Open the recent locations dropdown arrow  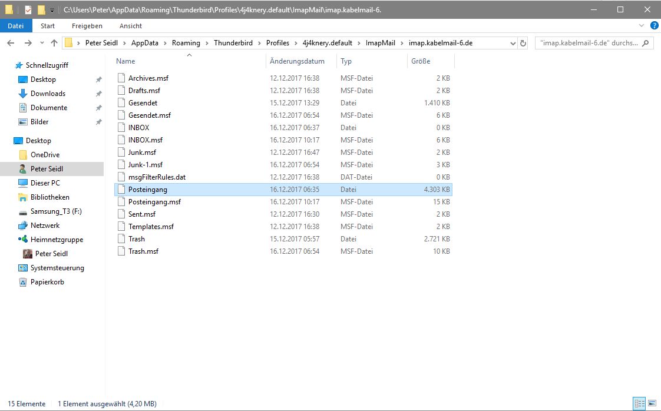tap(42, 43)
